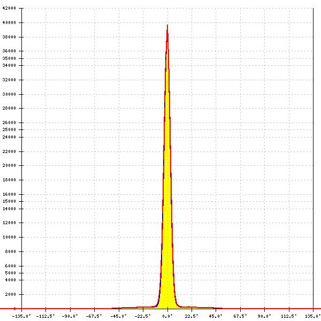Click the 25000 y-axis label
This screenshot has height=321, width=321.
click(x=9, y=129)
